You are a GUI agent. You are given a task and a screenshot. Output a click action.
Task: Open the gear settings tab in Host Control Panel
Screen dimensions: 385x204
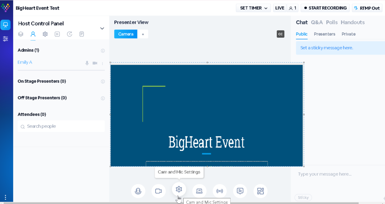click(45, 34)
